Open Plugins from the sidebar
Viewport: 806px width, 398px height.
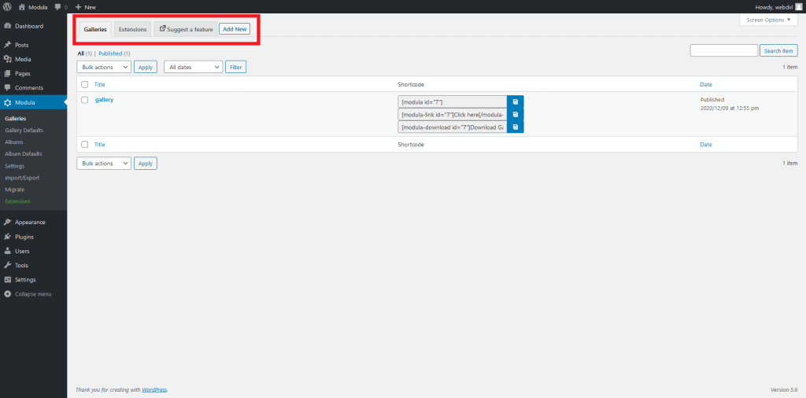pos(24,237)
